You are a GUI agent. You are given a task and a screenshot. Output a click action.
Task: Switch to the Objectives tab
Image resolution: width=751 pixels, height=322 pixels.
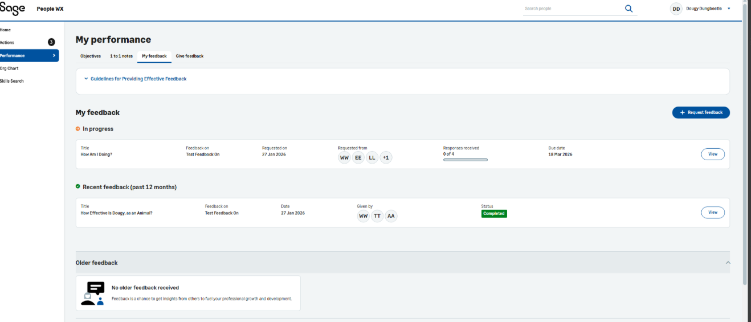tap(91, 56)
